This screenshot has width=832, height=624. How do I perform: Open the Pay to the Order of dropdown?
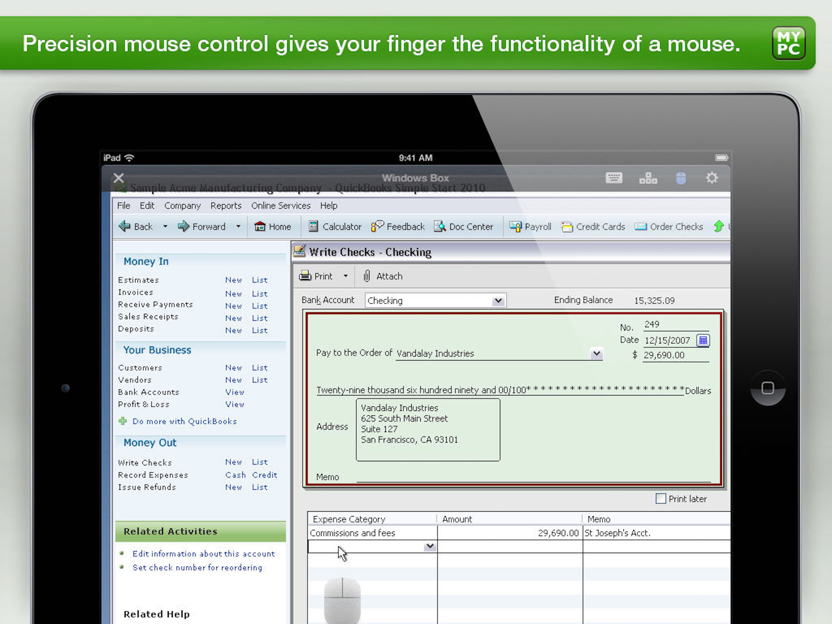(x=596, y=353)
